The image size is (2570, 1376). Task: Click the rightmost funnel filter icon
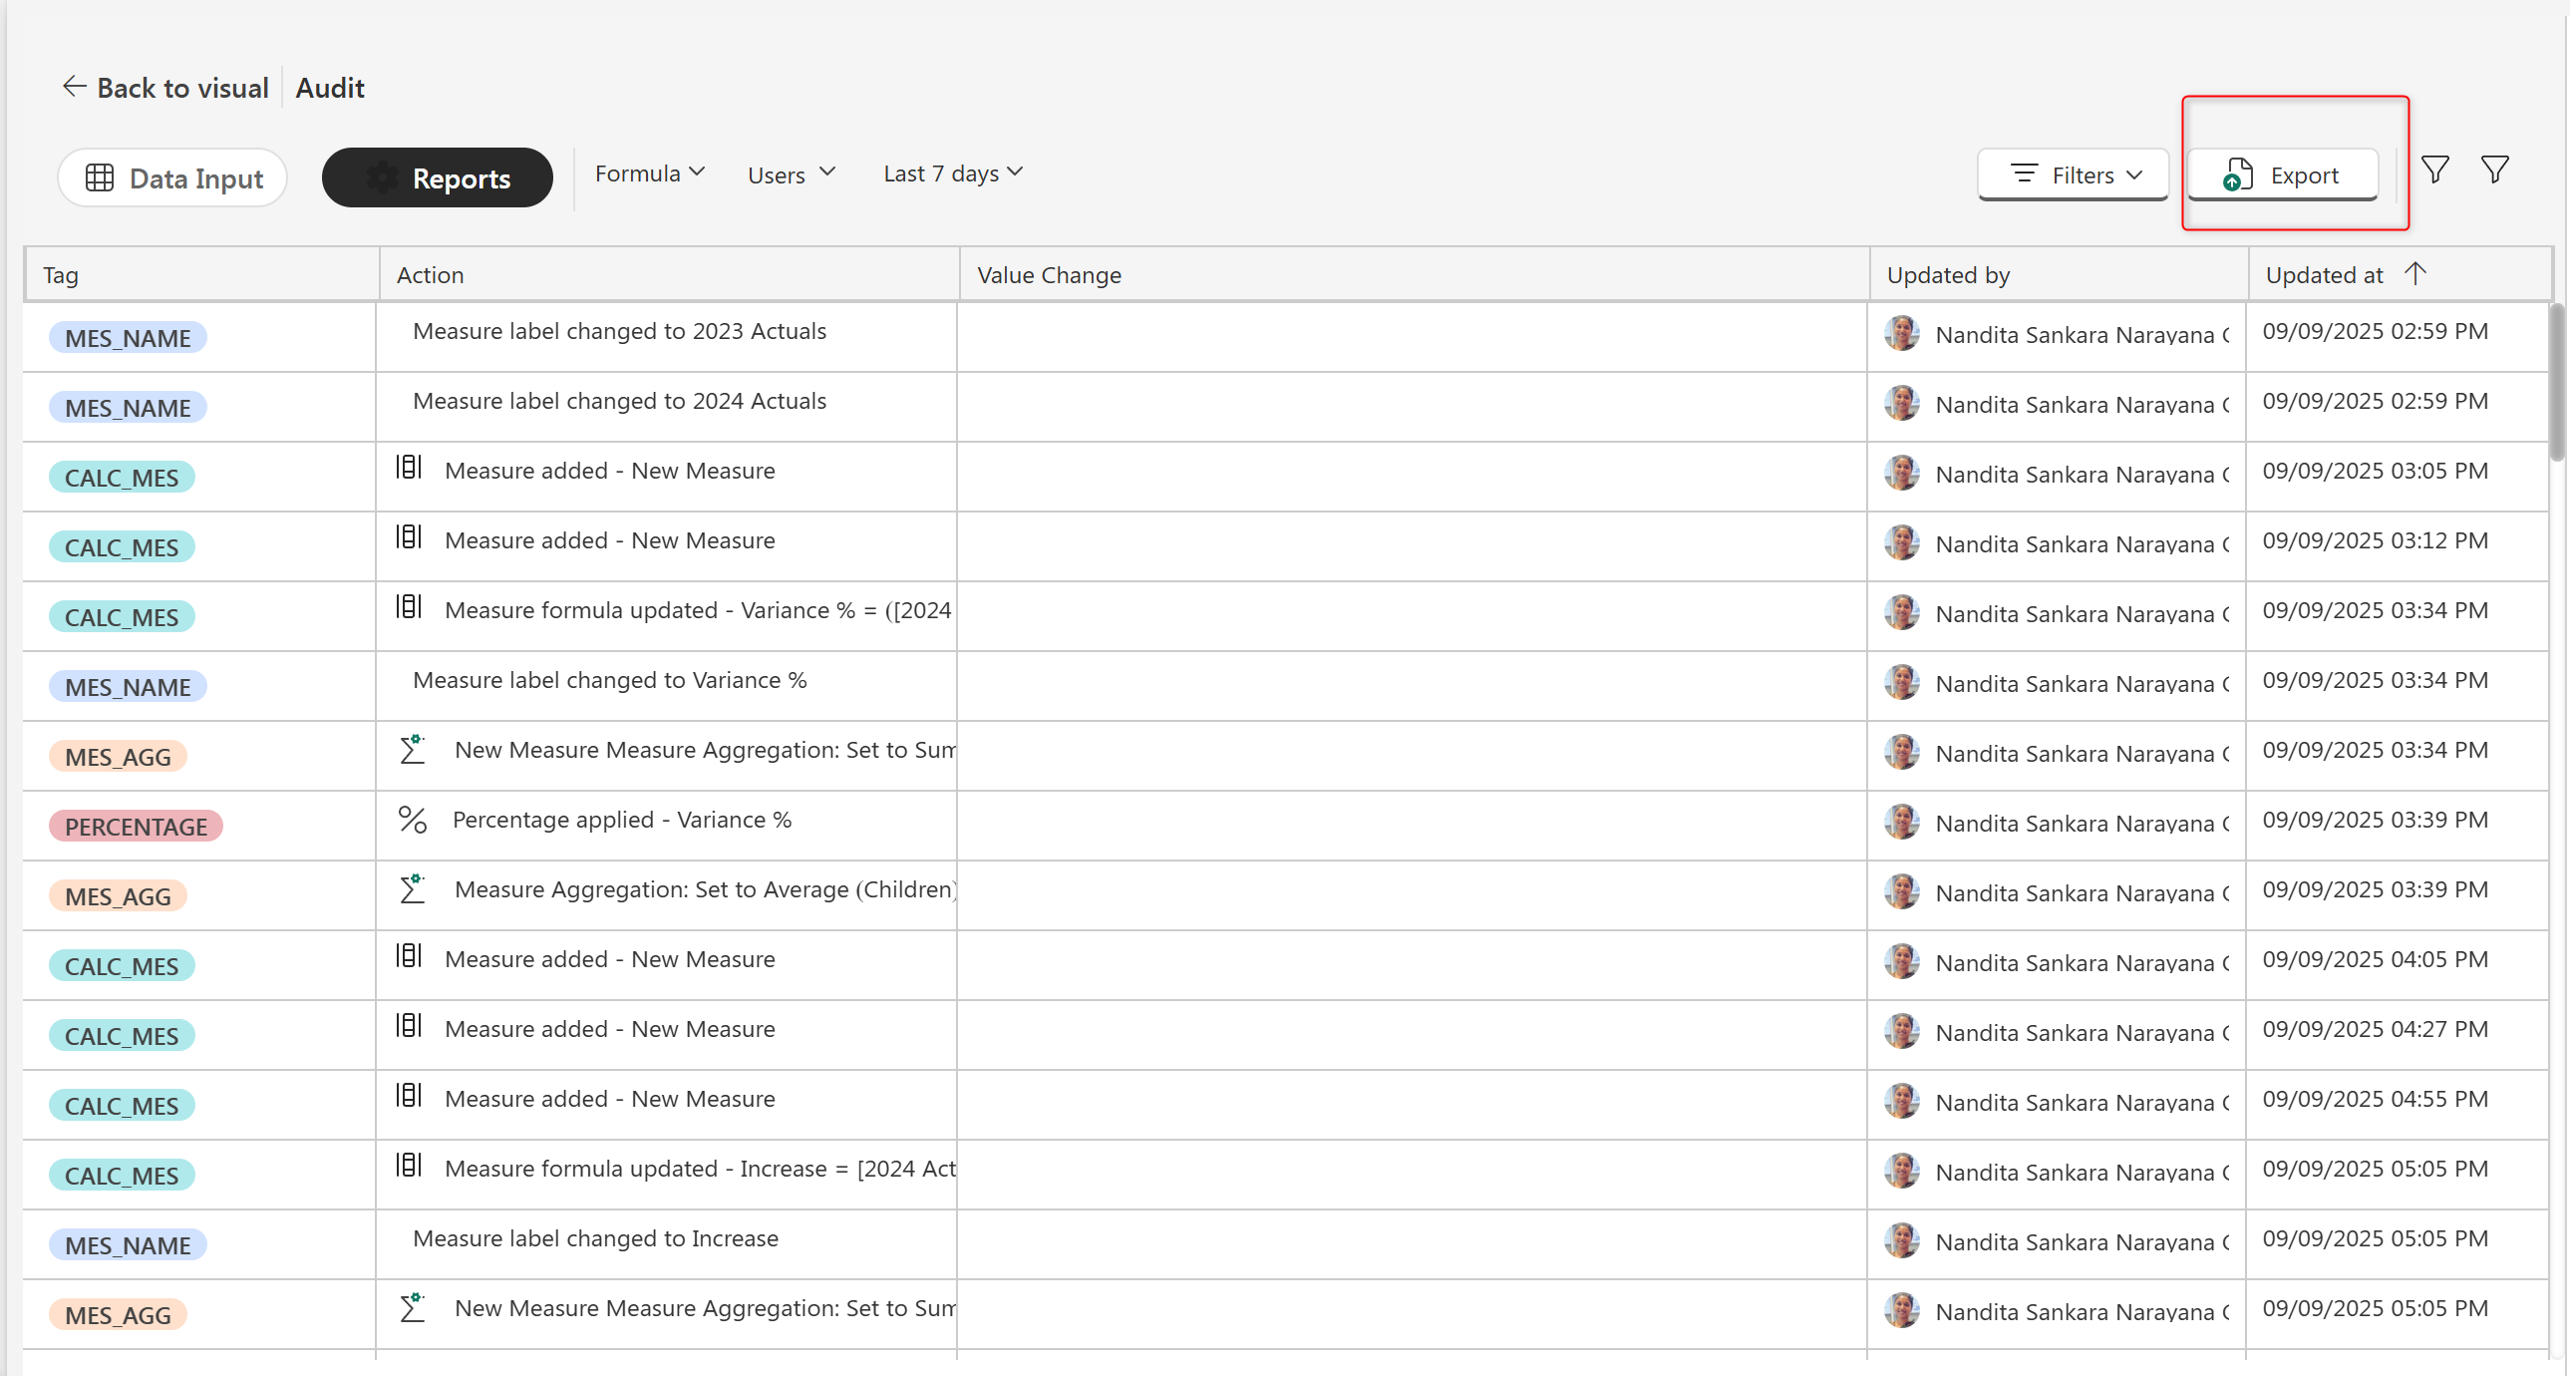click(x=2494, y=171)
